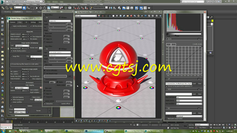Open the Rendering menu

tap(73, 4)
